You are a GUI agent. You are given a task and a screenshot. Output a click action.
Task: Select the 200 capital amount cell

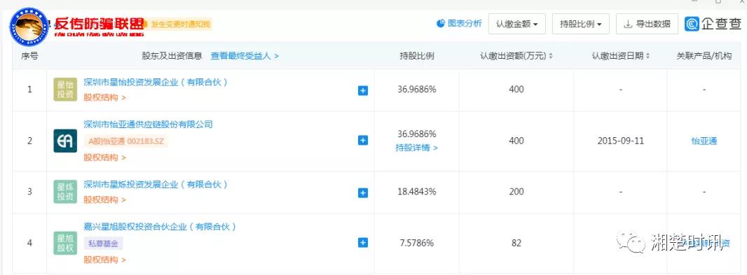click(516, 192)
